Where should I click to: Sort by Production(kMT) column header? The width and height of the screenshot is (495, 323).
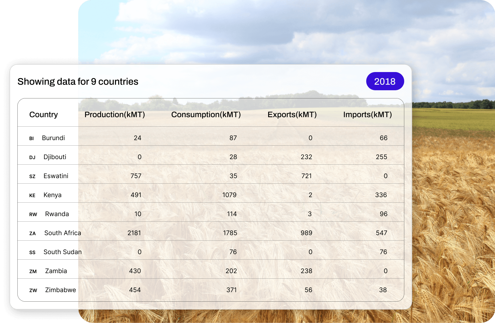pyautogui.click(x=114, y=115)
